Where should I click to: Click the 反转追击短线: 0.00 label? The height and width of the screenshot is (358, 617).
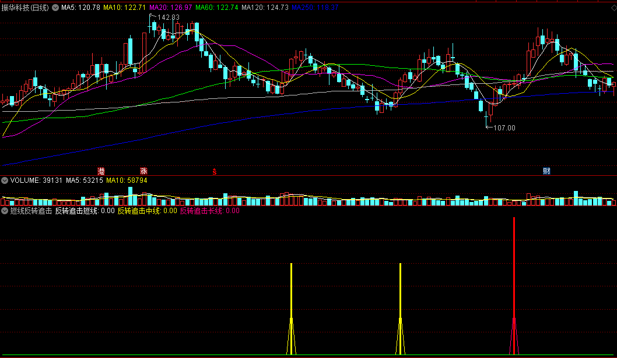click(85, 211)
